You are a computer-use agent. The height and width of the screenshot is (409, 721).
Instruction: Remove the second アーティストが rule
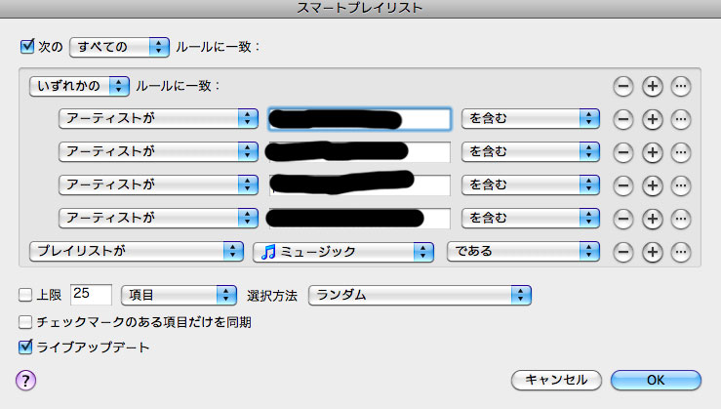pyautogui.click(x=623, y=152)
